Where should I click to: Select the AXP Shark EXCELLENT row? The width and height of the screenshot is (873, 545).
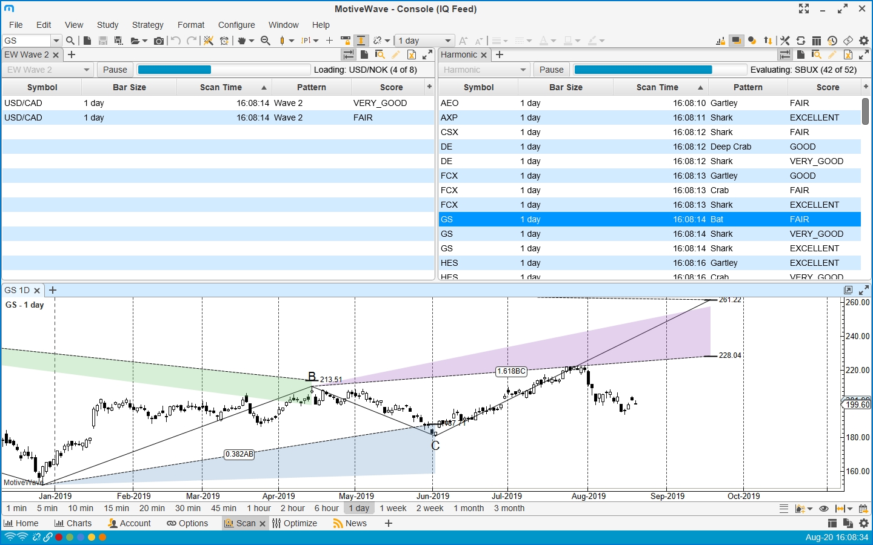[x=650, y=117]
